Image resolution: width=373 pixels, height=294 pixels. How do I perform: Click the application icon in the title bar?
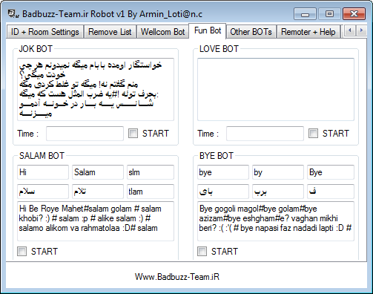click(x=13, y=14)
